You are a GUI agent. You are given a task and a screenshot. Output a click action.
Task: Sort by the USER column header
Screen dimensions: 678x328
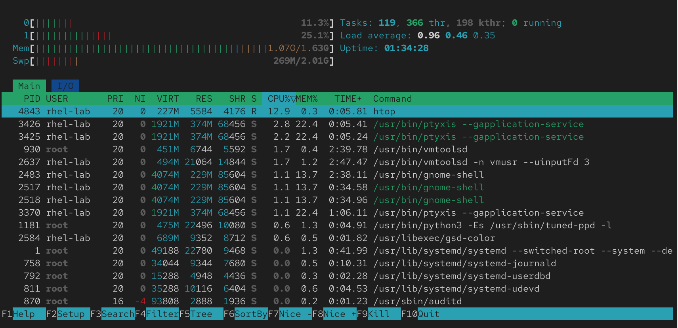(x=57, y=99)
